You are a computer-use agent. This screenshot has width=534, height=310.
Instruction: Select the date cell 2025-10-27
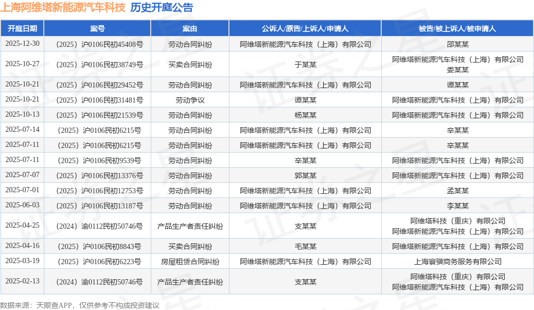[22, 64]
